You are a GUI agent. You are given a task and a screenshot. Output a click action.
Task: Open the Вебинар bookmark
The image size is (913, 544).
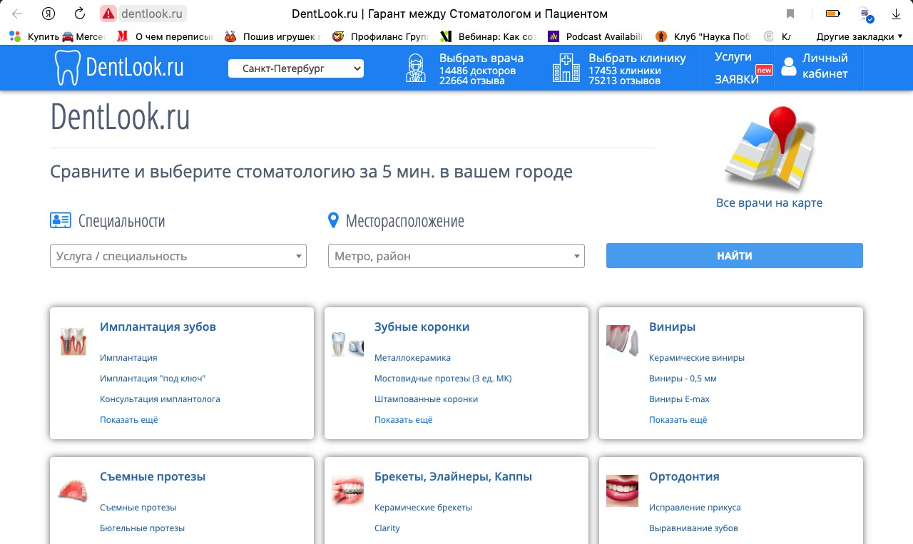coord(487,36)
